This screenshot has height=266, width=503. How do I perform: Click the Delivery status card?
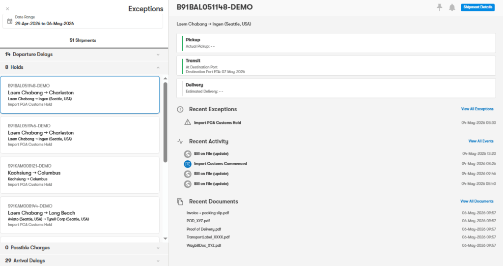pyautogui.click(x=336, y=89)
